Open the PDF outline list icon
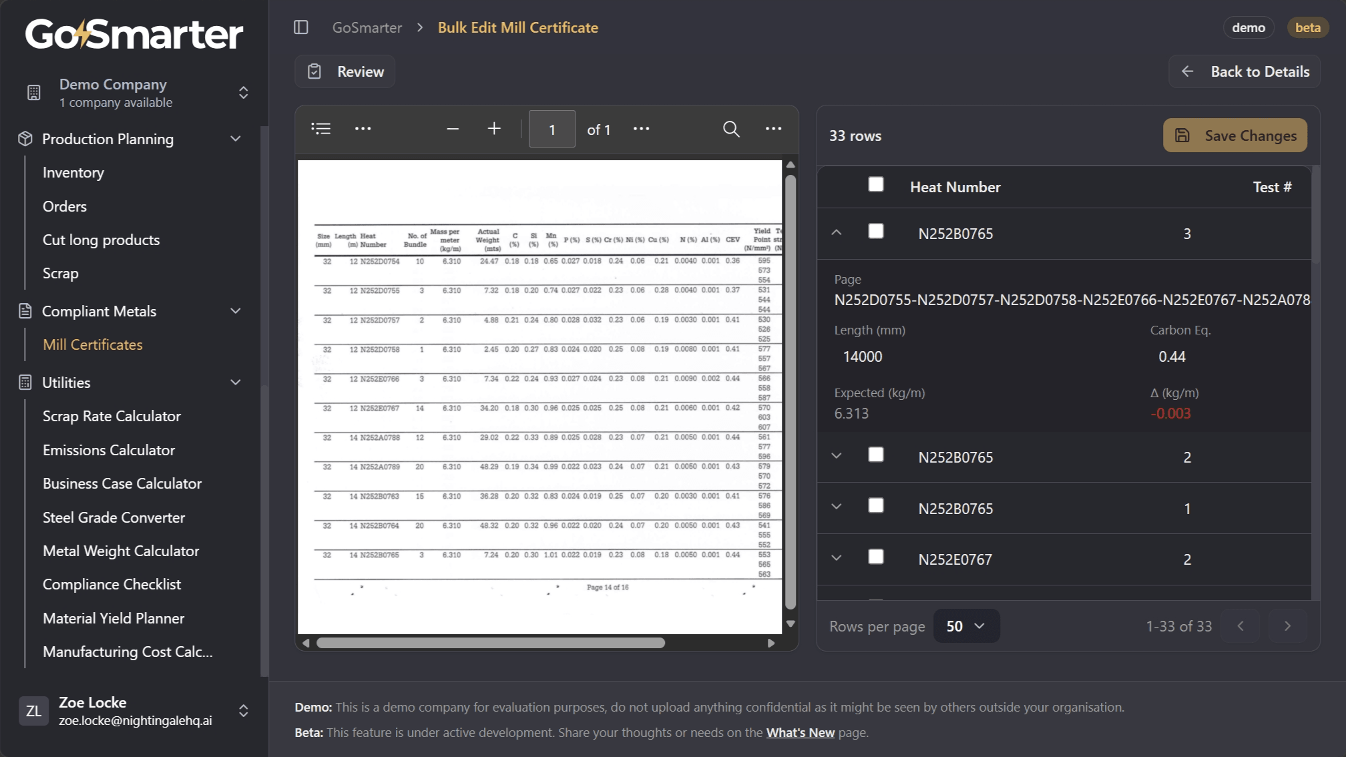This screenshot has height=757, width=1346. point(321,129)
